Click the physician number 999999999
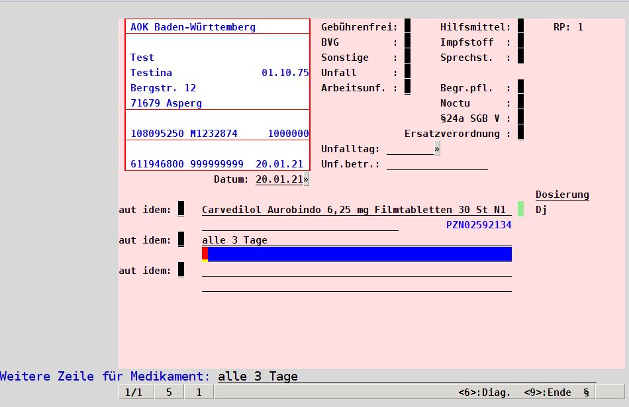This screenshot has height=407, width=629. coord(217,164)
